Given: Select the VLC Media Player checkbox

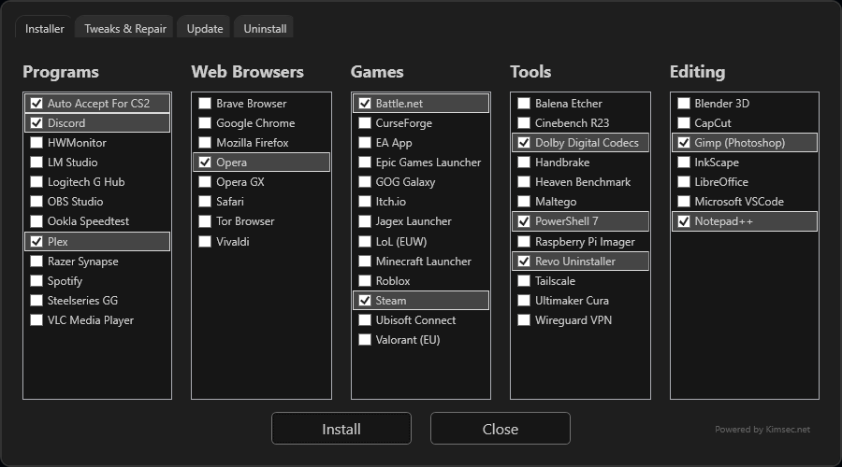Looking at the screenshot, I should point(36,320).
